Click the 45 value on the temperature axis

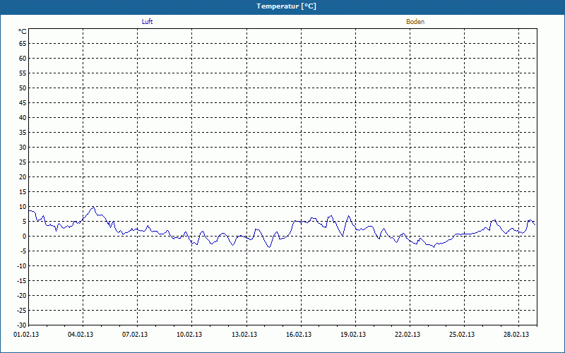tap(23, 102)
